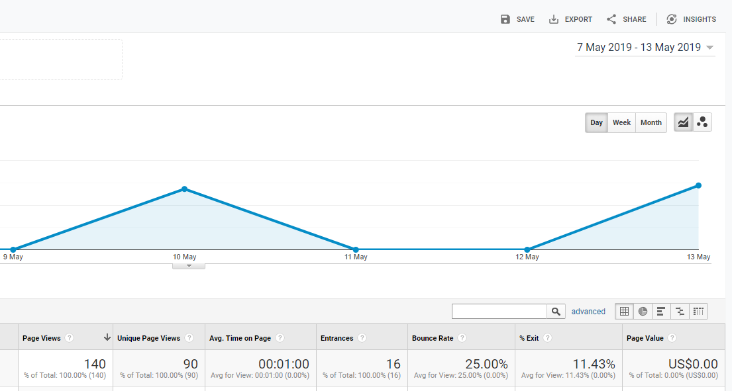The image size is (732, 391).
Task: Set the graph interval to Month
Action: click(x=651, y=122)
